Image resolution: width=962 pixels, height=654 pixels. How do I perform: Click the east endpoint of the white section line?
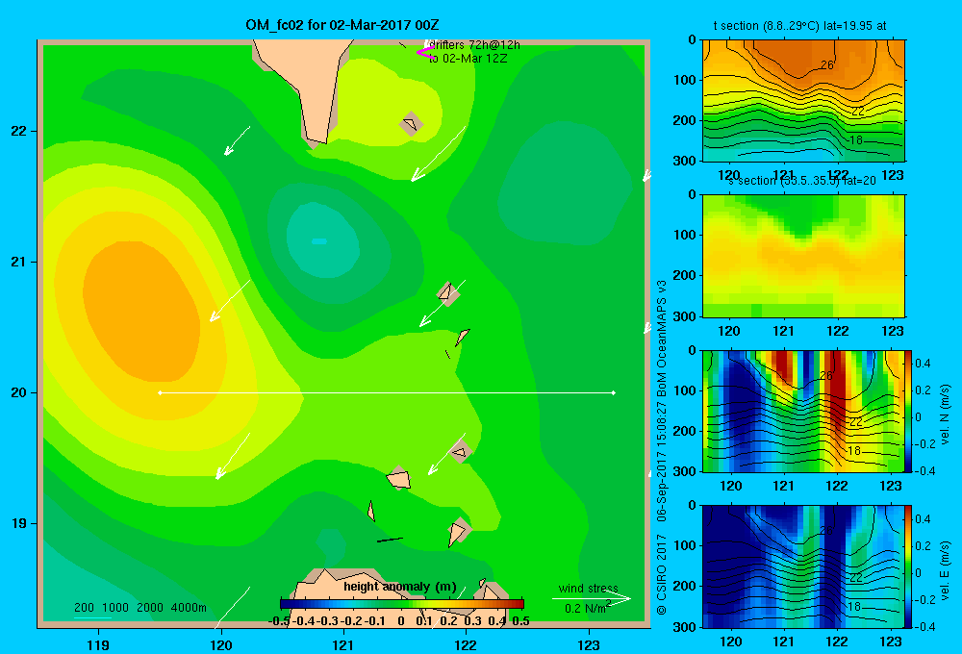(x=614, y=392)
